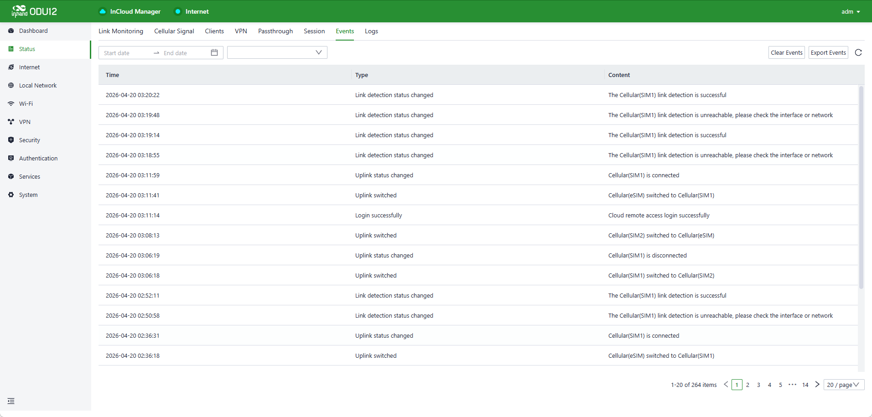Click the Wi-Fi icon in sidebar
Image resolution: width=872 pixels, height=417 pixels.
11,104
